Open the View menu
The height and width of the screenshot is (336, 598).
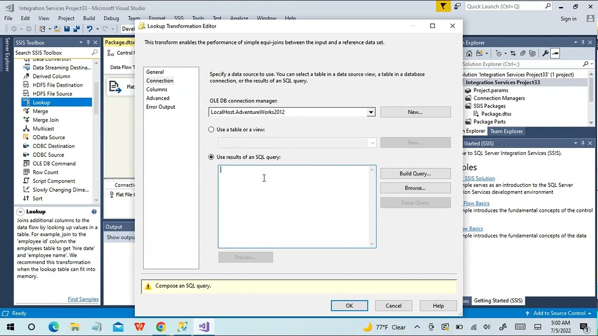[x=44, y=18]
